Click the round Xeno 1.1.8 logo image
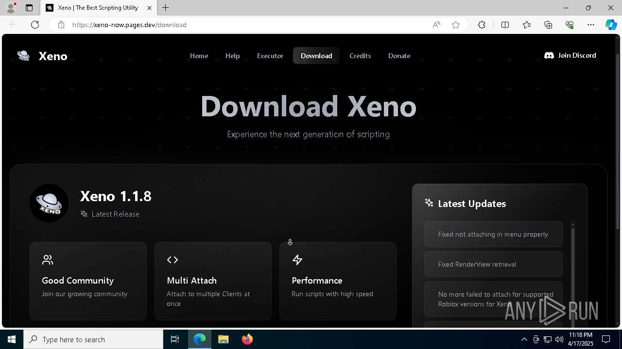Screen dimensions: 622x349 click(49, 203)
